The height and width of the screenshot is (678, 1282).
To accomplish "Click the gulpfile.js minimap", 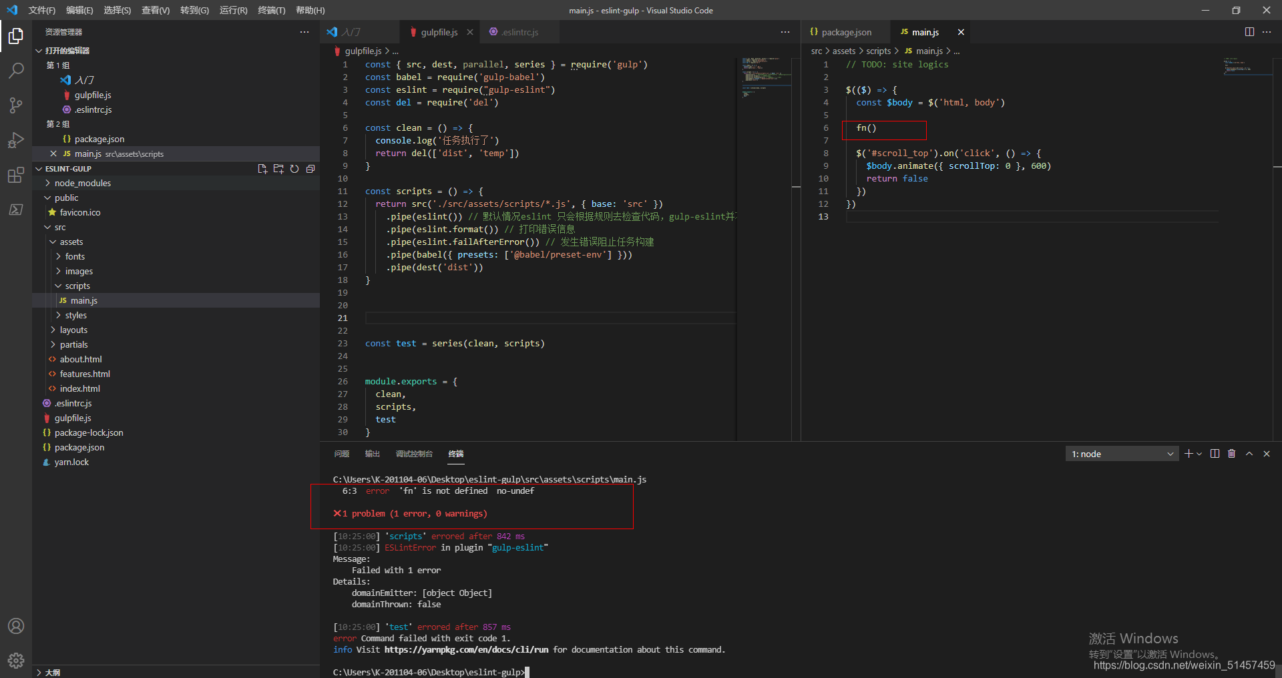I will (767, 77).
